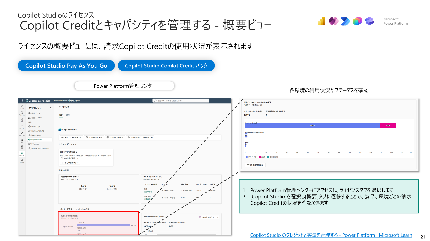
Task: Click the 1,250,000,000 purchased value
Action: click(x=186, y=191)
